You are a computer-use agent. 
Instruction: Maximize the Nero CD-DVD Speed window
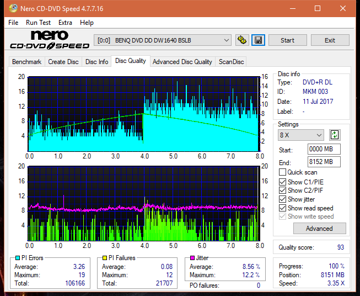[318, 8]
